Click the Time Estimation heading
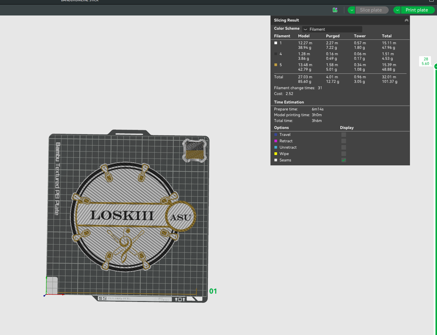The width and height of the screenshot is (437, 335). click(289, 102)
